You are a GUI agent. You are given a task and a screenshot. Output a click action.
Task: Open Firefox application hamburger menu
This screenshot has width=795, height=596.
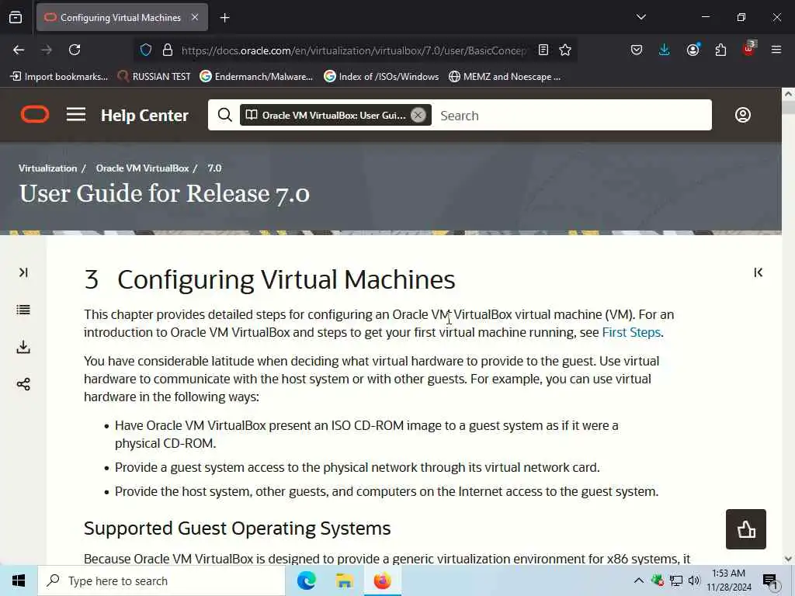pyautogui.click(x=776, y=50)
